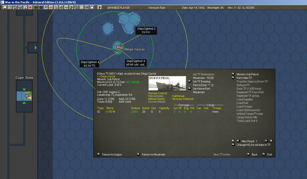Click the arrow icon beside Exit
The image size is (307, 179).
coord(264,154)
